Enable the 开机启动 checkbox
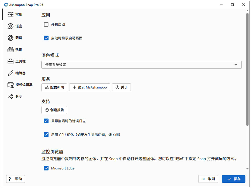Viewport: 251px width, 188px height. click(46, 25)
